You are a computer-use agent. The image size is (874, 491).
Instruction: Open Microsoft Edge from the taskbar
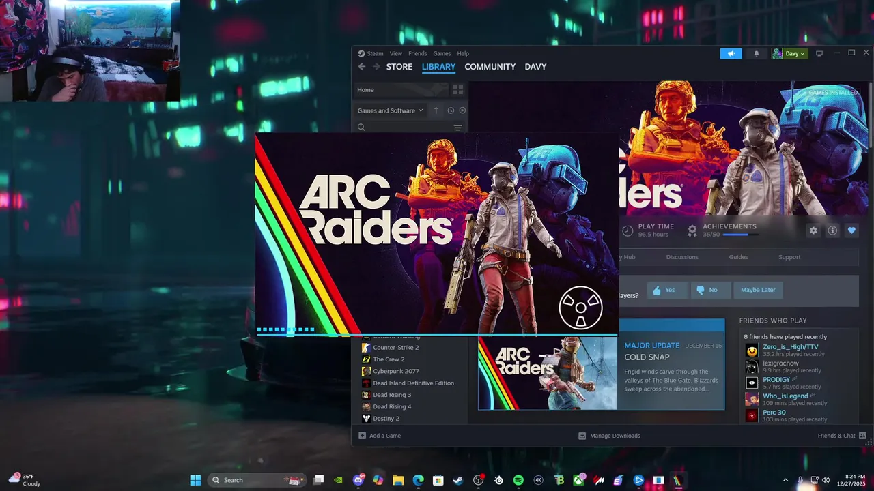pos(418,480)
